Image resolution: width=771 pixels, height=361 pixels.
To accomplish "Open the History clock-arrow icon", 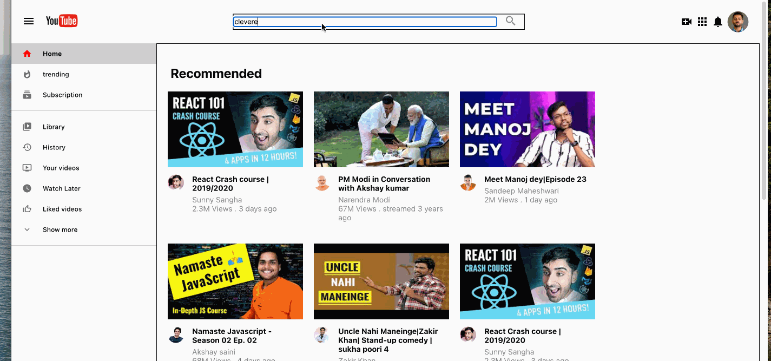I will coord(27,147).
